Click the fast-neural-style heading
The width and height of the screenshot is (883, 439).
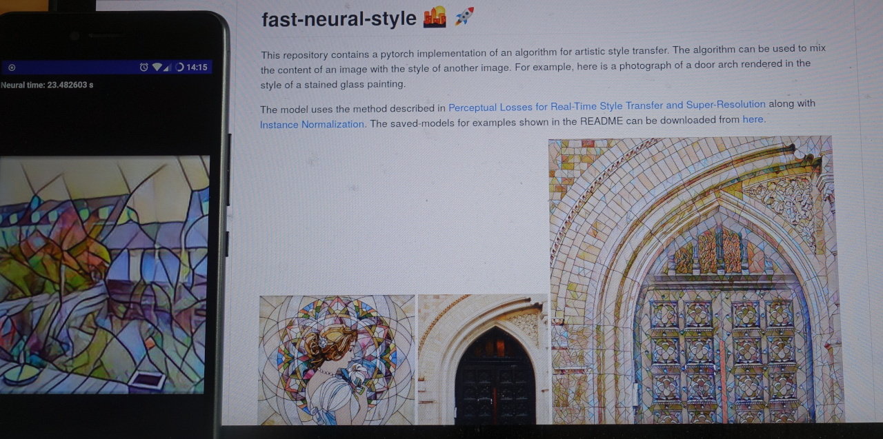point(339,19)
